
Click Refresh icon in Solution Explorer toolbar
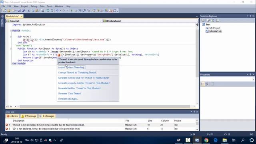tap(212, 20)
